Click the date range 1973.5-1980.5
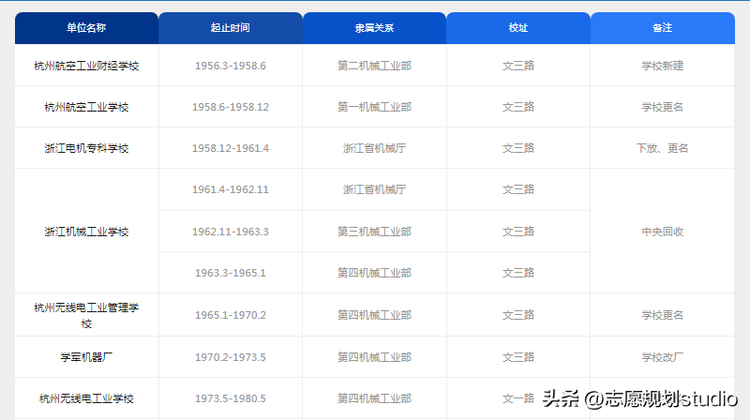 point(231,398)
